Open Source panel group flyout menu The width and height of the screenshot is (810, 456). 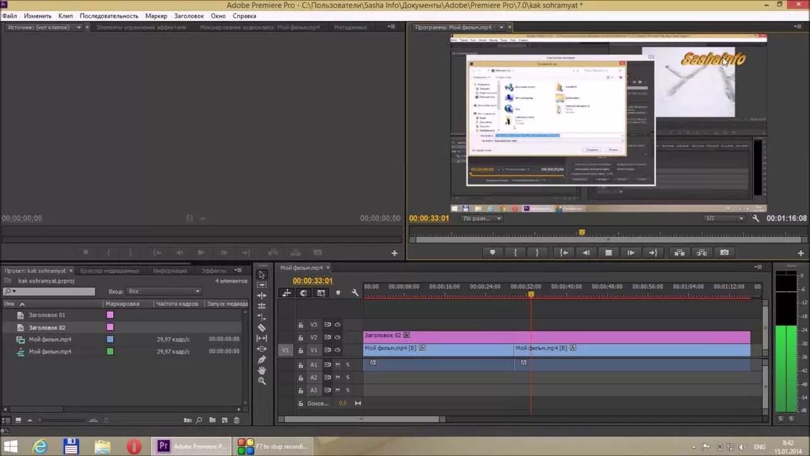(392, 27)
